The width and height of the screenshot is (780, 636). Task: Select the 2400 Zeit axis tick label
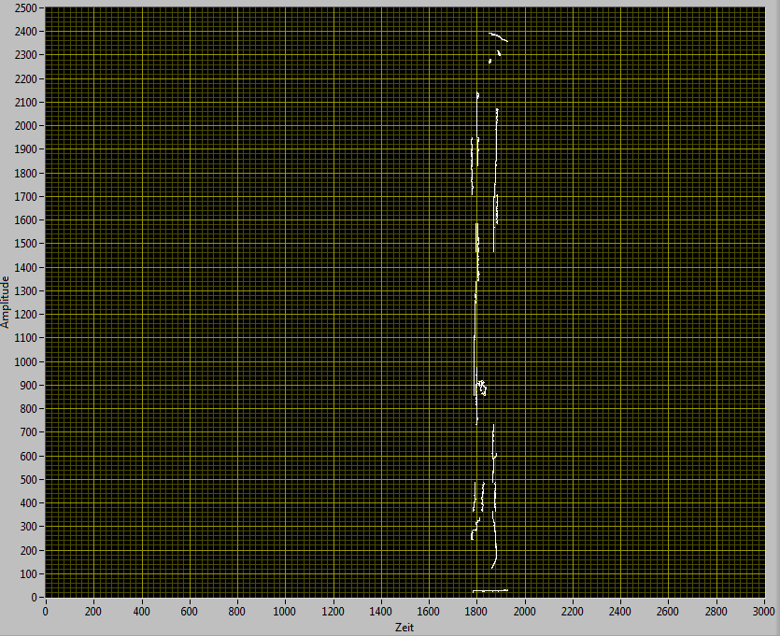tap(620, 612)
